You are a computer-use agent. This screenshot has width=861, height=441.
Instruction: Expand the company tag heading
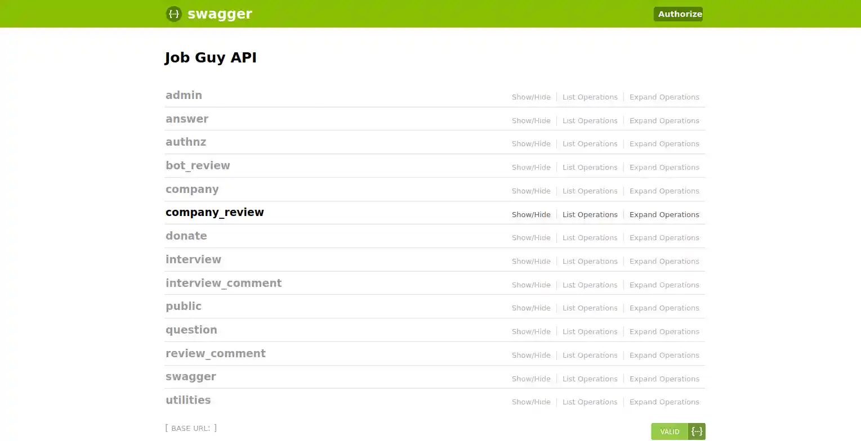point(192,189)
